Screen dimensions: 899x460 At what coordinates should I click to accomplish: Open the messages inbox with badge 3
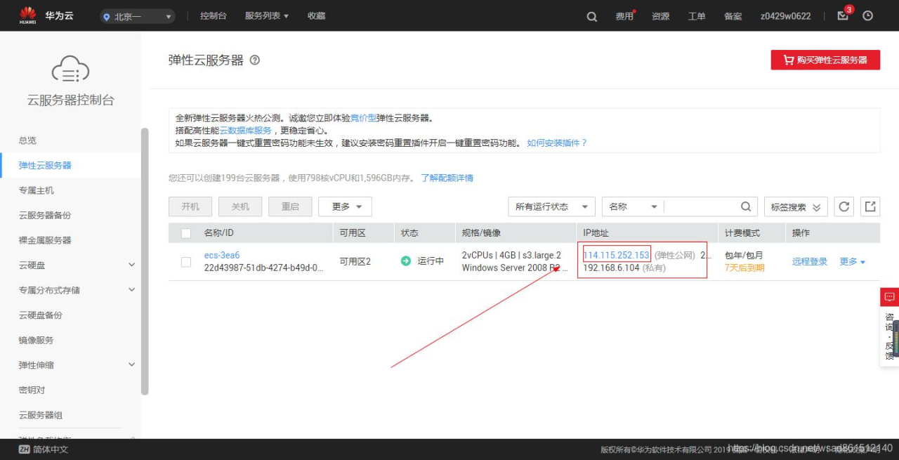coord(844,15)
